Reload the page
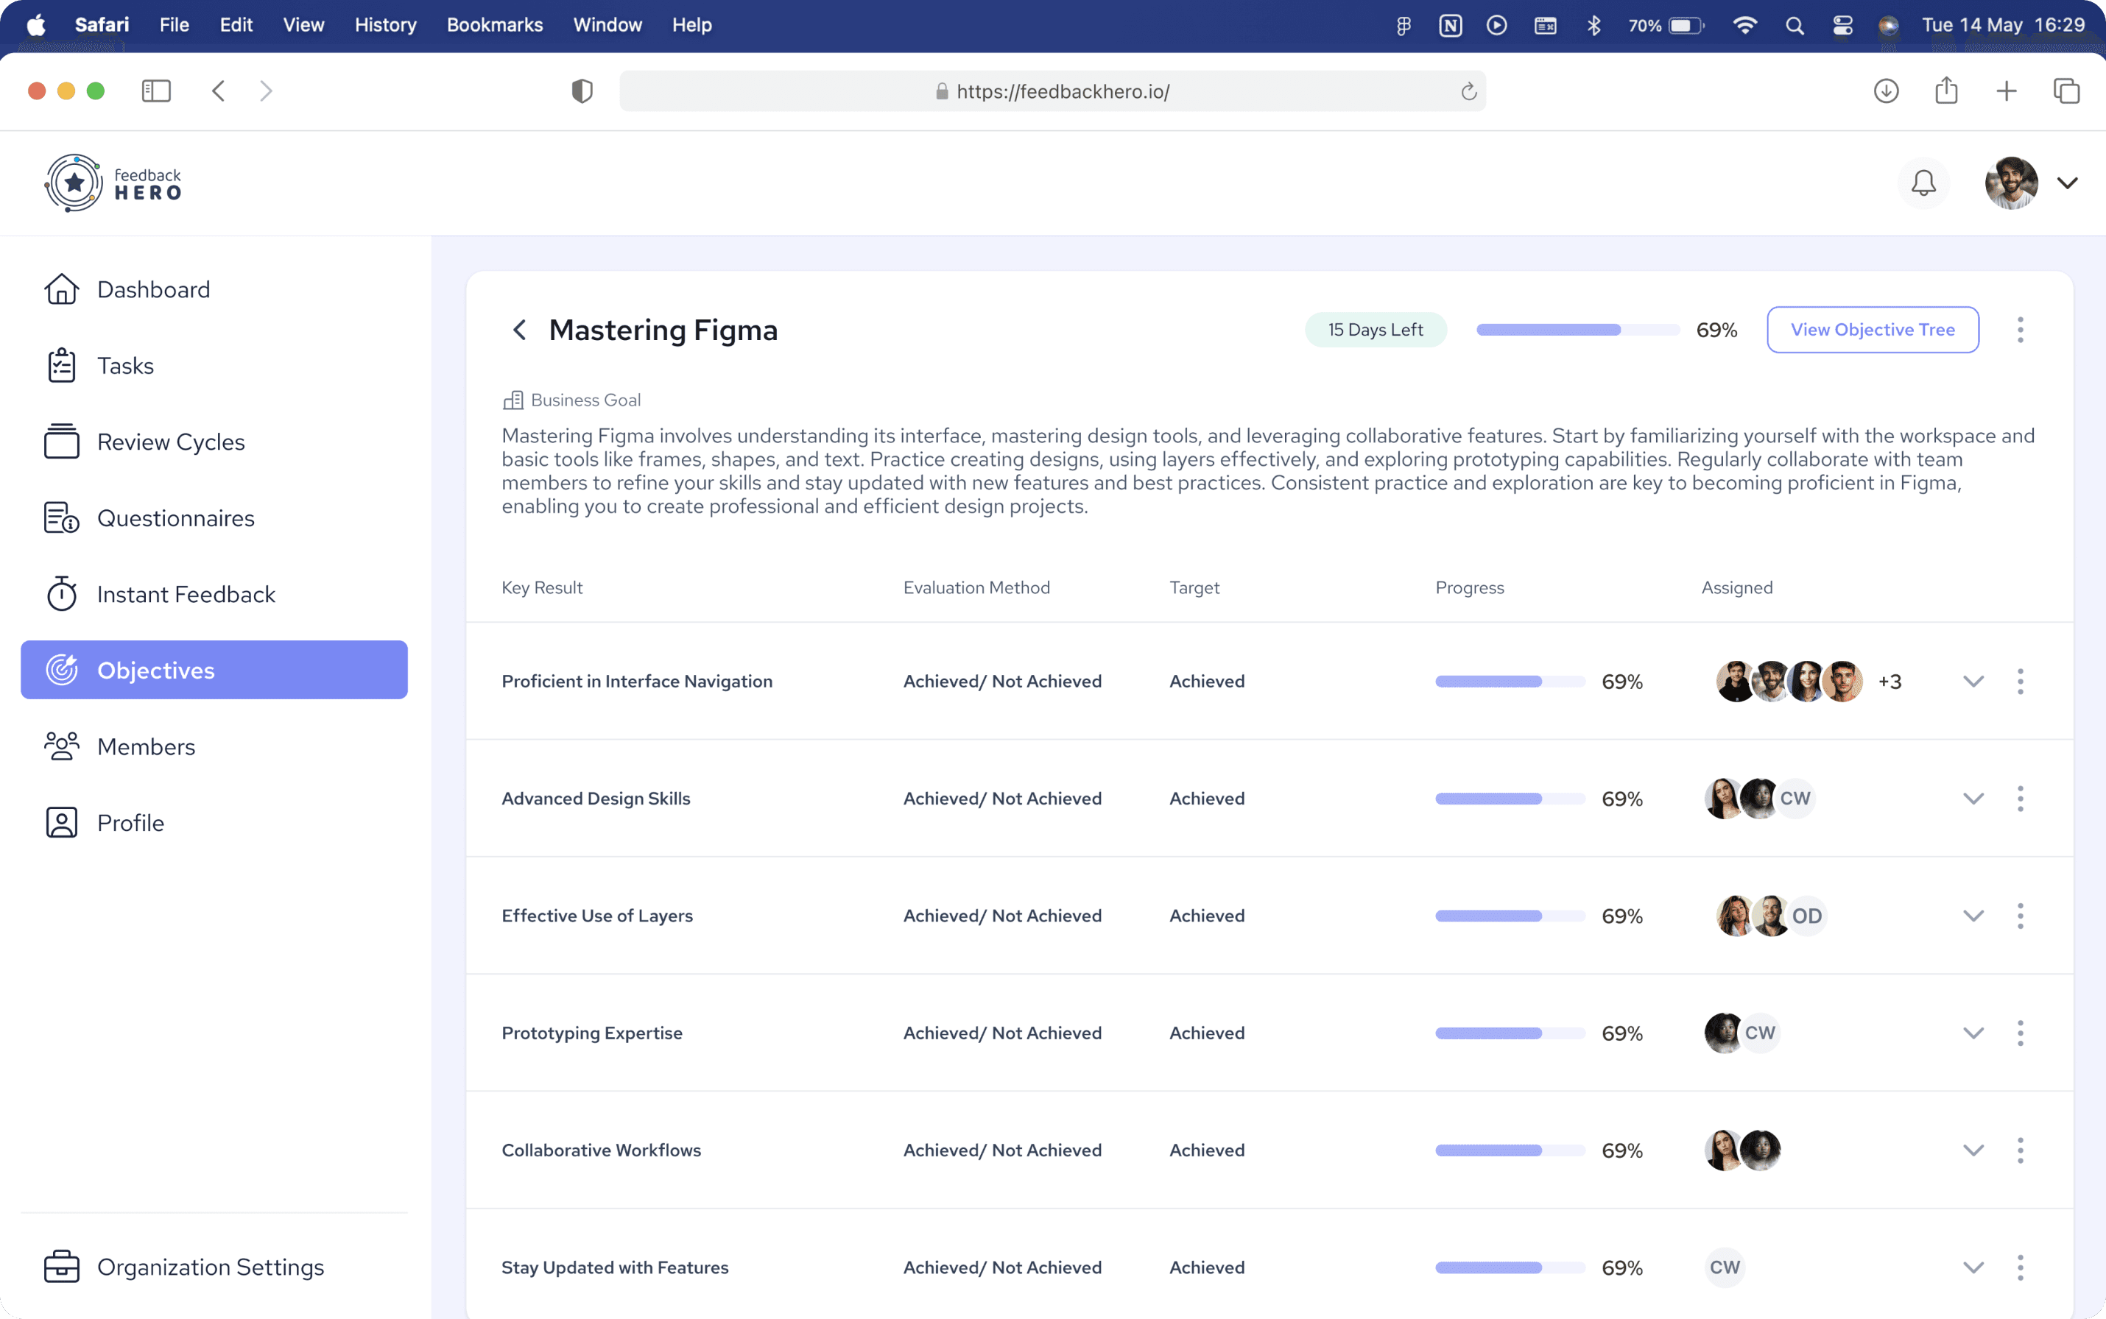 click(x=1469, y=91)
